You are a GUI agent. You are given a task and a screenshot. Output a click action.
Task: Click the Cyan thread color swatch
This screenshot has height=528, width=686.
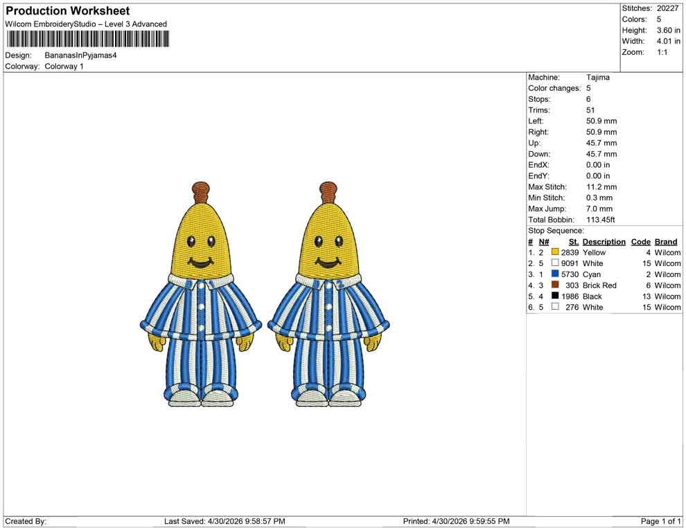click(555, 274)
